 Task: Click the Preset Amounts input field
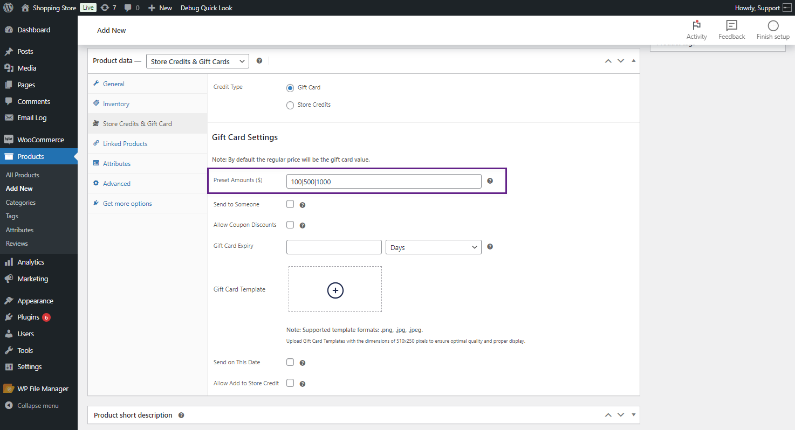click(384, 182)
